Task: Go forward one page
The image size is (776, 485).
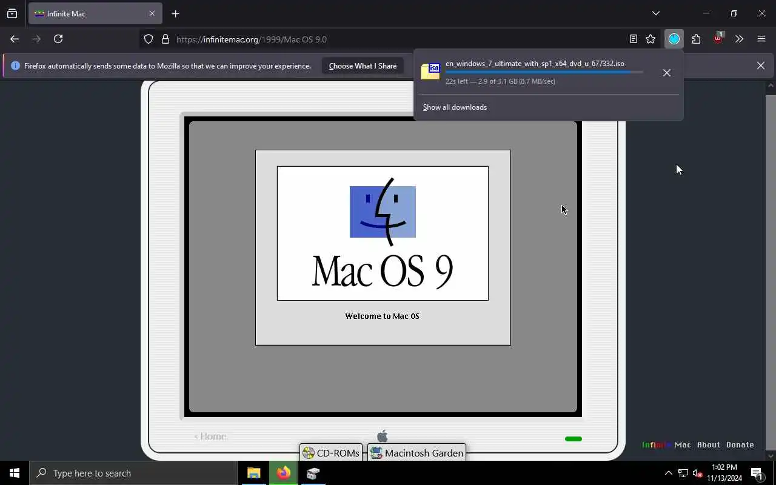Action: pos(36,39)
